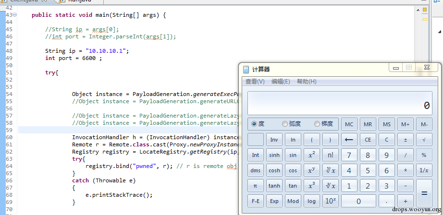Click the x³ cube key
Screen dimensions: 443x215
(x=312, y=186)
